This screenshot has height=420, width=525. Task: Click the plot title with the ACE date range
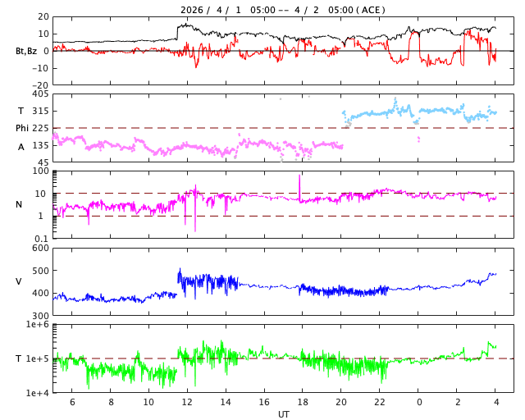[x=283, y=10]
